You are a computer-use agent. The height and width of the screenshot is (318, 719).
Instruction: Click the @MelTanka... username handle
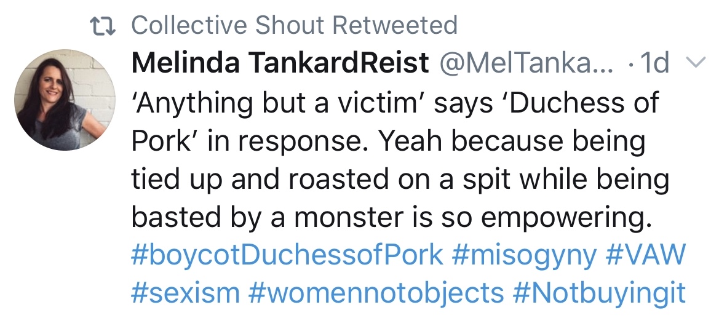pyautogui.click(x=524, y=63)
